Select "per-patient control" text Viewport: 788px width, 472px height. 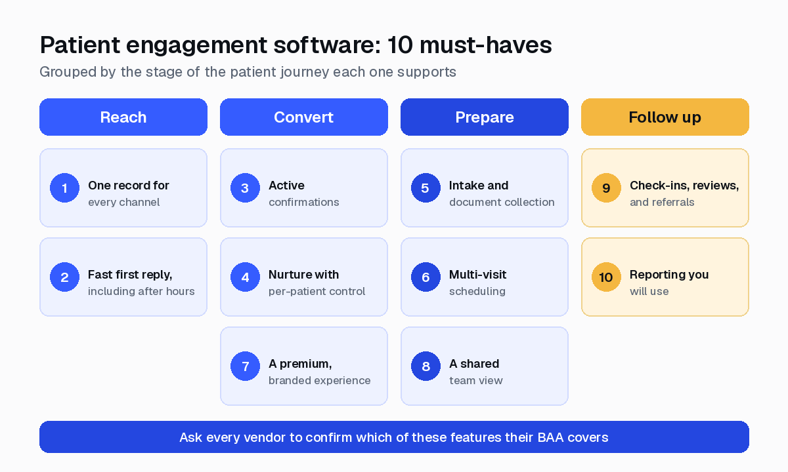(x=317, y=291)
